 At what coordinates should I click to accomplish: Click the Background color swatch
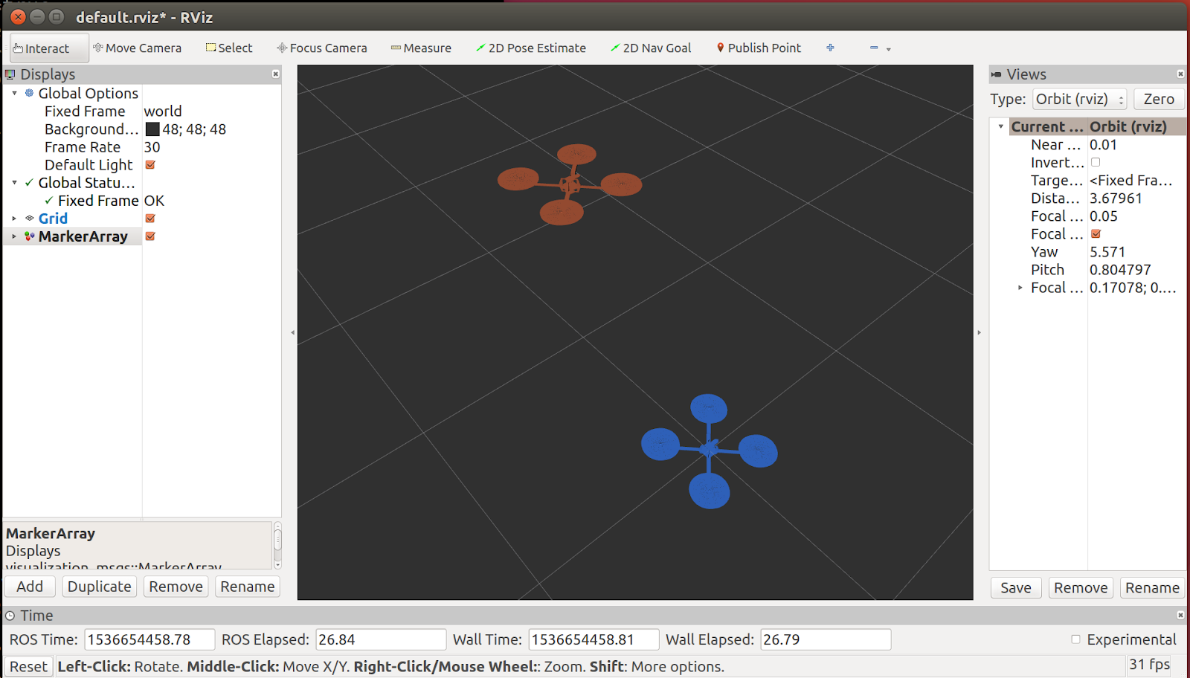pyautogui.click(x=152, y=129)
